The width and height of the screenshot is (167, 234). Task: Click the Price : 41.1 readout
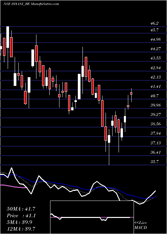(21, 216)
